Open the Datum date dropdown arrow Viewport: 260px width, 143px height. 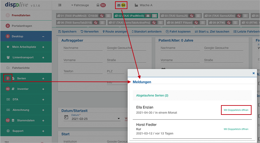(119, 118)
